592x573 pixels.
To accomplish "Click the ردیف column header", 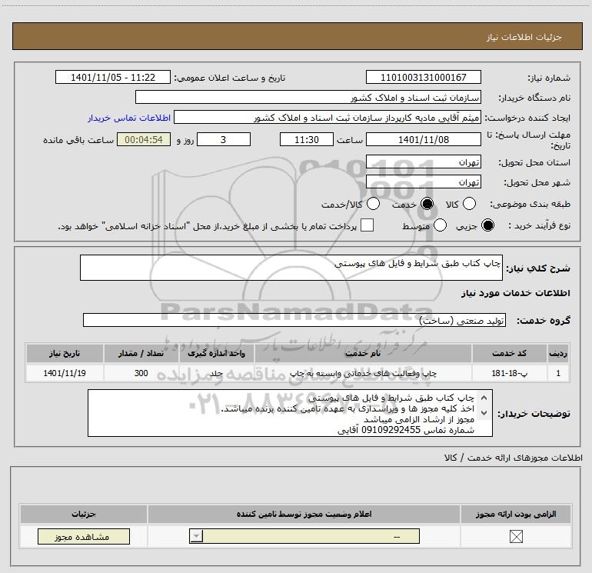I will [558, 353].
